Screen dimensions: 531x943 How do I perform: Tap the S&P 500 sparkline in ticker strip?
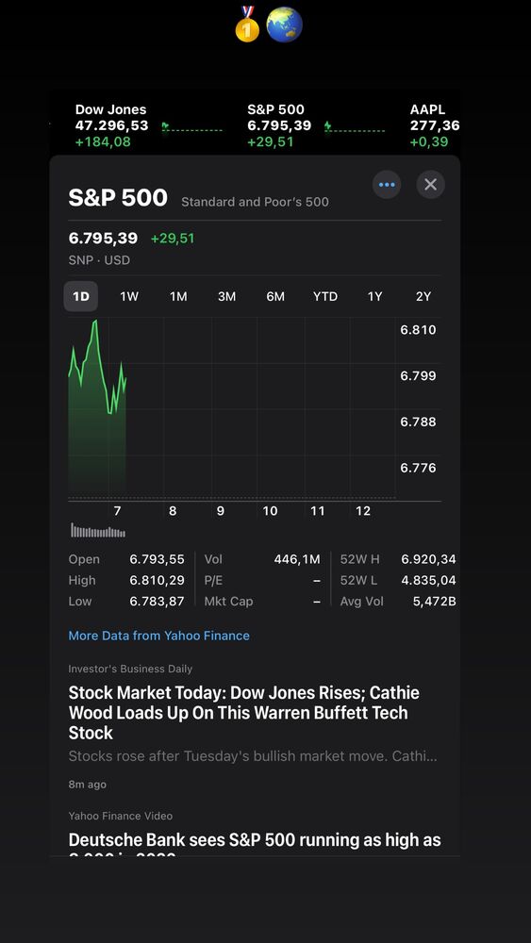(355, 127)
